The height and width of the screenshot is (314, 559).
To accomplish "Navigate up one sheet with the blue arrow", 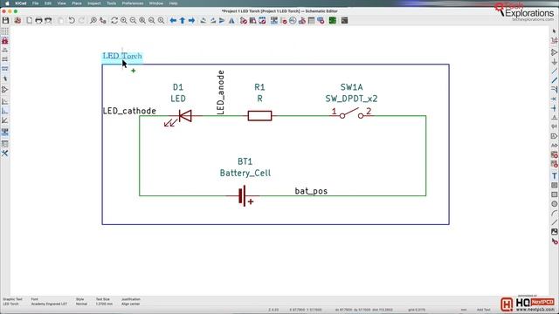I will (x=183, y=21).
